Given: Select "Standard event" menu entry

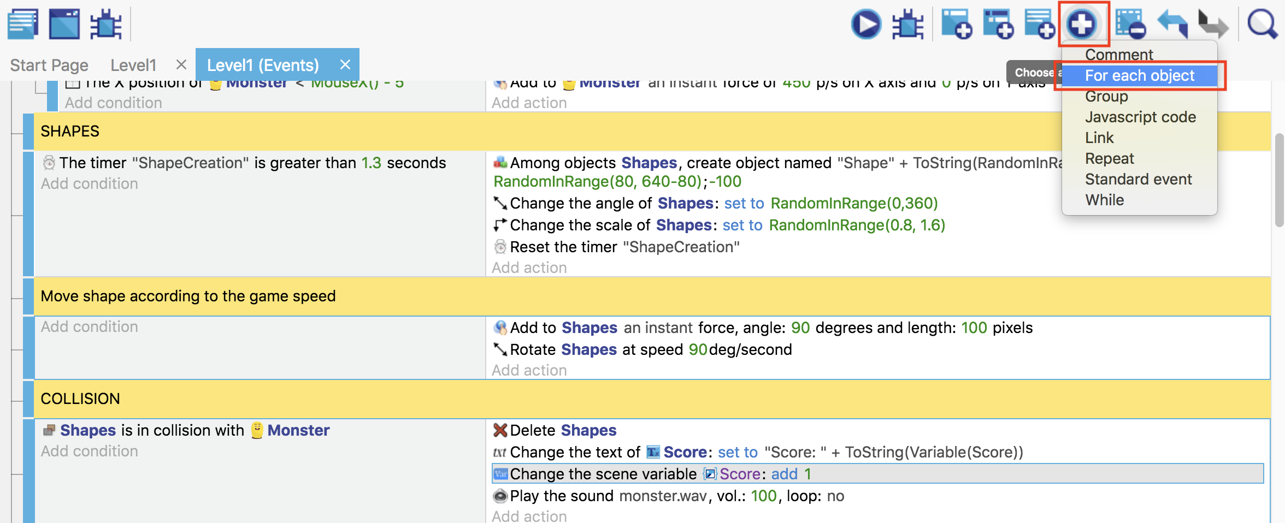Looking at the screenshot, I should pyautogui.click(x=1138, y=179).
